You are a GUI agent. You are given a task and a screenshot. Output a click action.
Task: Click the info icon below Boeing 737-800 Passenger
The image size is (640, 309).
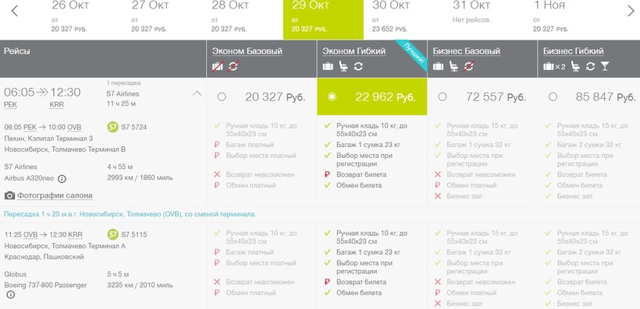coord(10,295)
